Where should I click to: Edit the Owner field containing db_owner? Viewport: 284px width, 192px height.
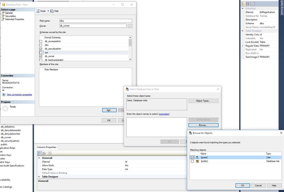click(93, 26)
